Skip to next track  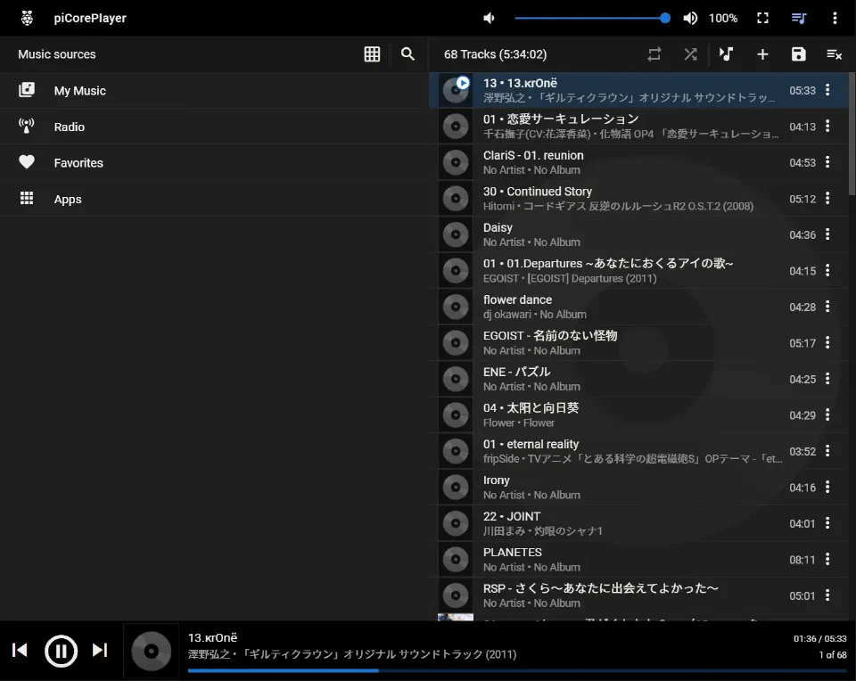(100, 650)
